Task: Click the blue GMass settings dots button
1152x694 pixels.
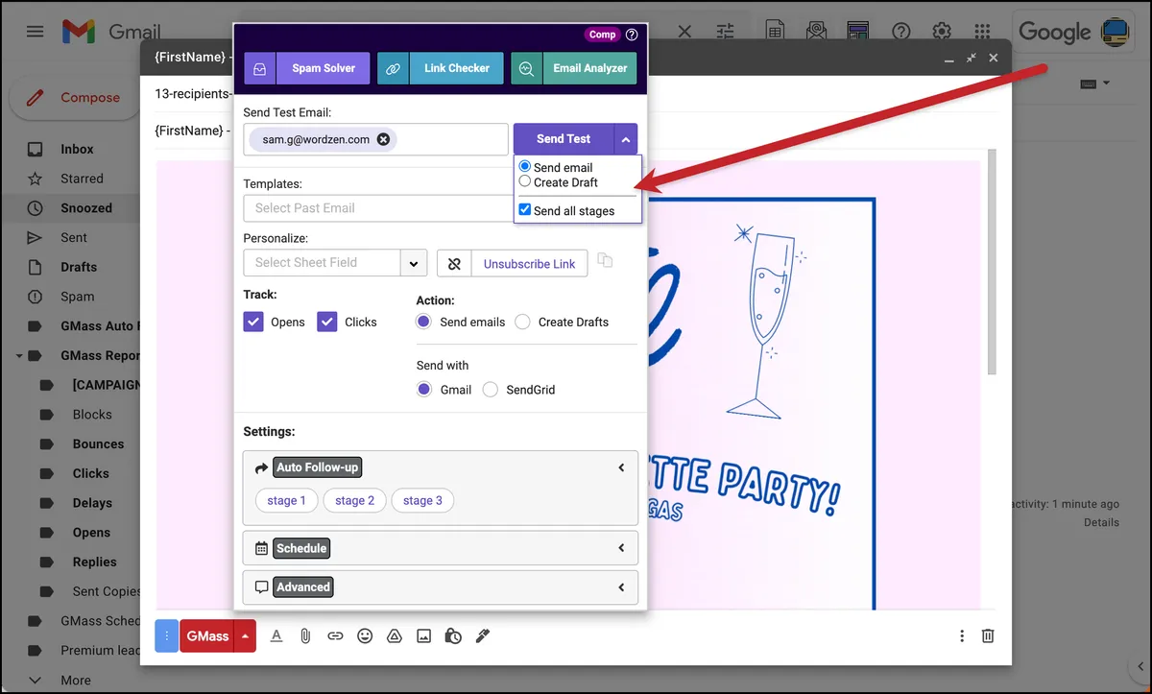Action: tap(167, 635)
